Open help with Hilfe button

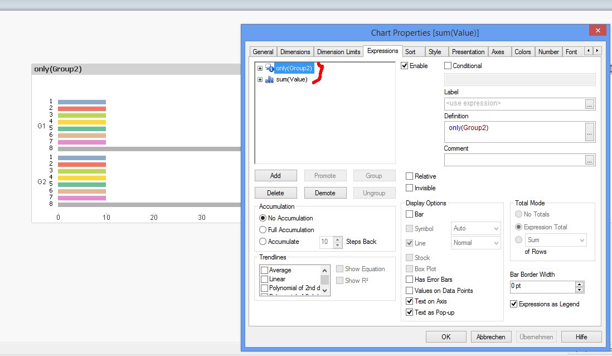click(x=581, y=337)
